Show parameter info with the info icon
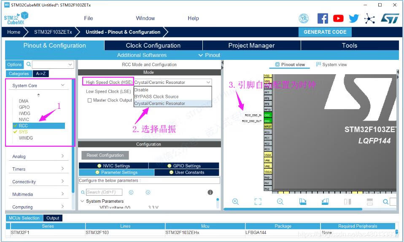 tap(210, 192)
